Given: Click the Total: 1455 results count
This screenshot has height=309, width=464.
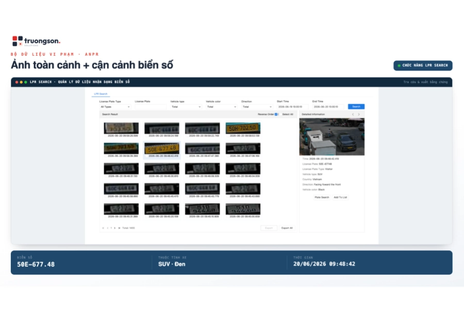Looking at the screenshot, I should click(x=128, y=228).
